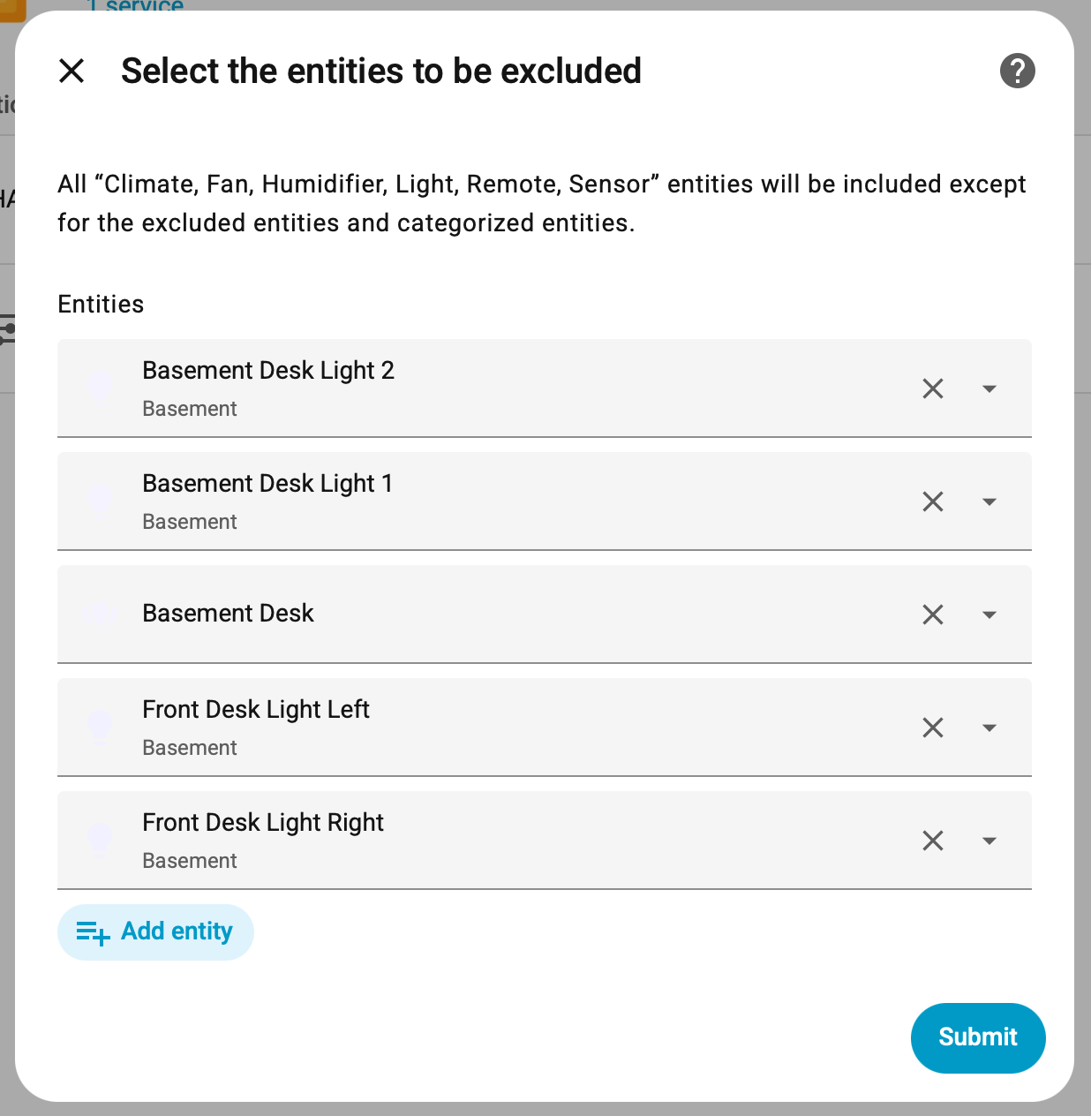This screenshot has width=1091, height=1116.
Task: Click the Add entity button
Action: (155, 932)
